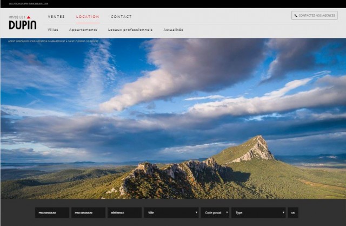Submit search with OK button
This screenshot has height=226, width=346.
click(293, 212)
